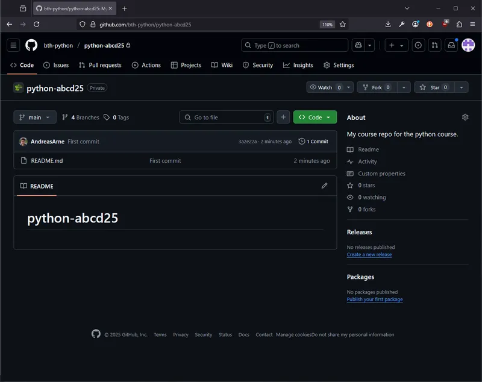Click the Go to file search box
This screenshot has height=382, width=482.
(x=227, y=117)
